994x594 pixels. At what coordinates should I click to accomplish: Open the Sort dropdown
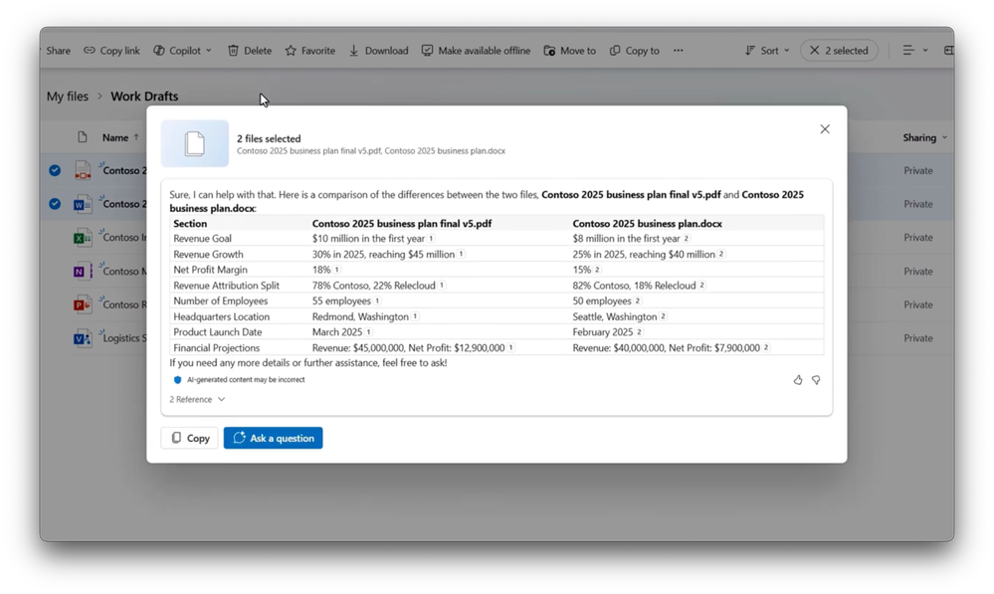pos(767,51)
